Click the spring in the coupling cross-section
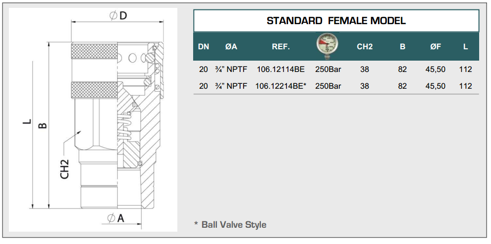The image size is (491, 244). click(124, 127)
